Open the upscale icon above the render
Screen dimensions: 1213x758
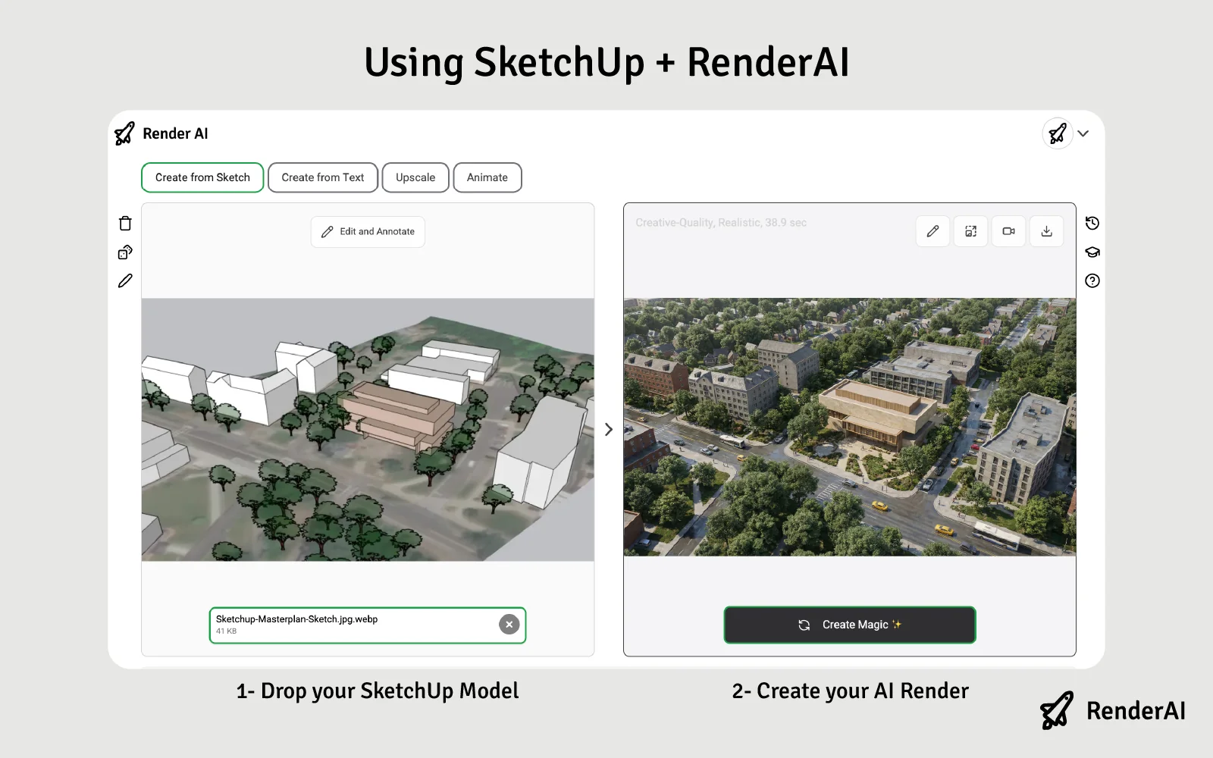click(x=970, y=231)
